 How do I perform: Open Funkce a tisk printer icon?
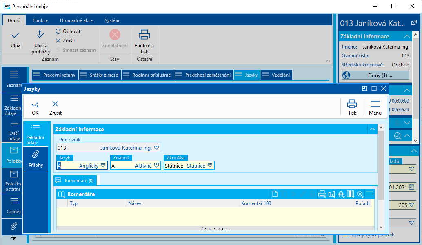coord(144,35)
